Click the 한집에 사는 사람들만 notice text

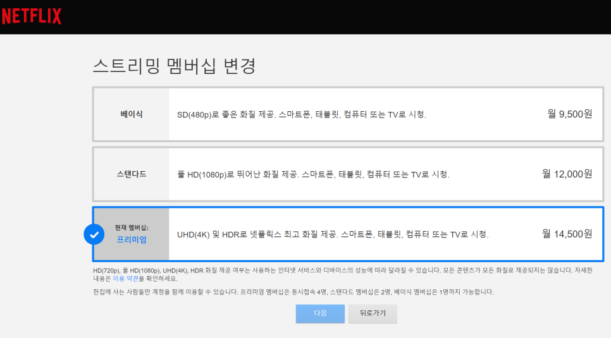pos(293,292)
